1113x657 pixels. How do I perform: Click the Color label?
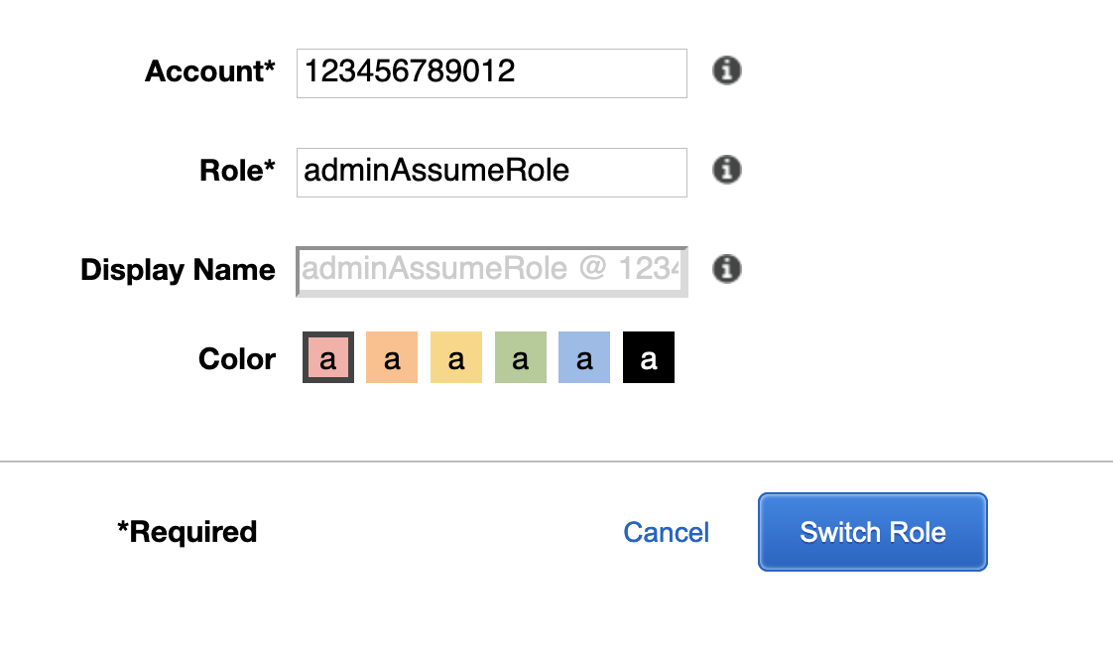point(236,357)
